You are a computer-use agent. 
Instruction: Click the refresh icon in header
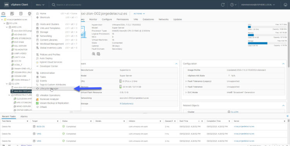[223, 5]
